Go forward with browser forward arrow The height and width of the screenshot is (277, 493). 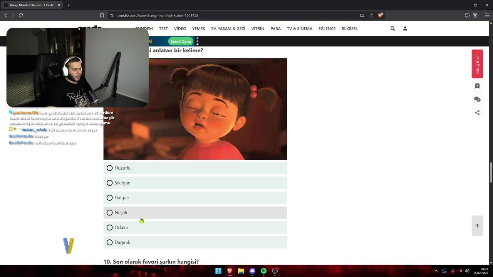[13, 15]
